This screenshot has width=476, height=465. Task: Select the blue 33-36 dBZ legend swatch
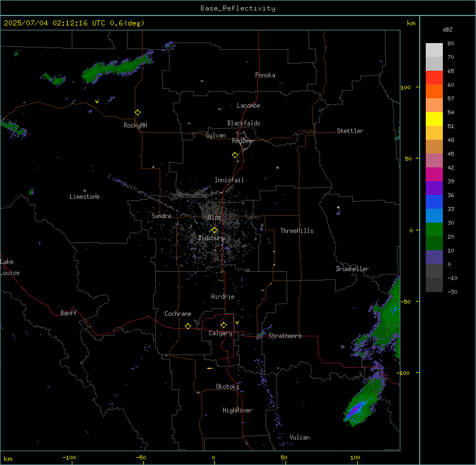click(x=434, y=202)
